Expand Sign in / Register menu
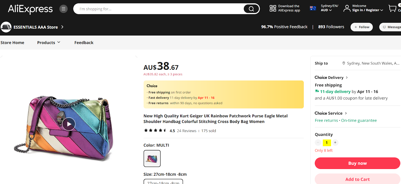401x184 pixels. [x=367, y=10]
